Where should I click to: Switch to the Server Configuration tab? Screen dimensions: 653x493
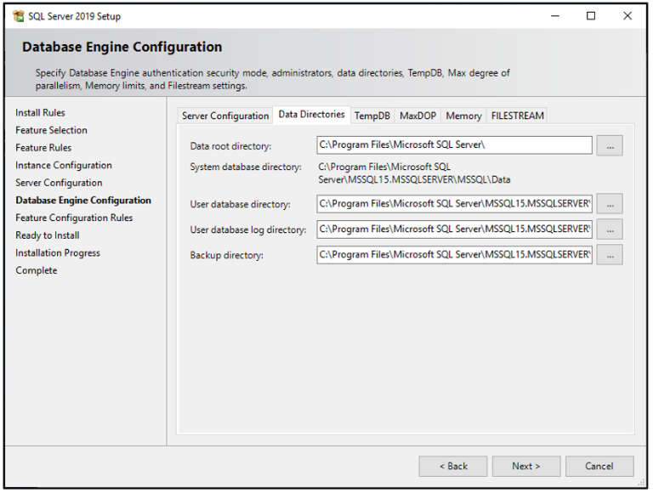pyautogui.click(x=224, y=116)
